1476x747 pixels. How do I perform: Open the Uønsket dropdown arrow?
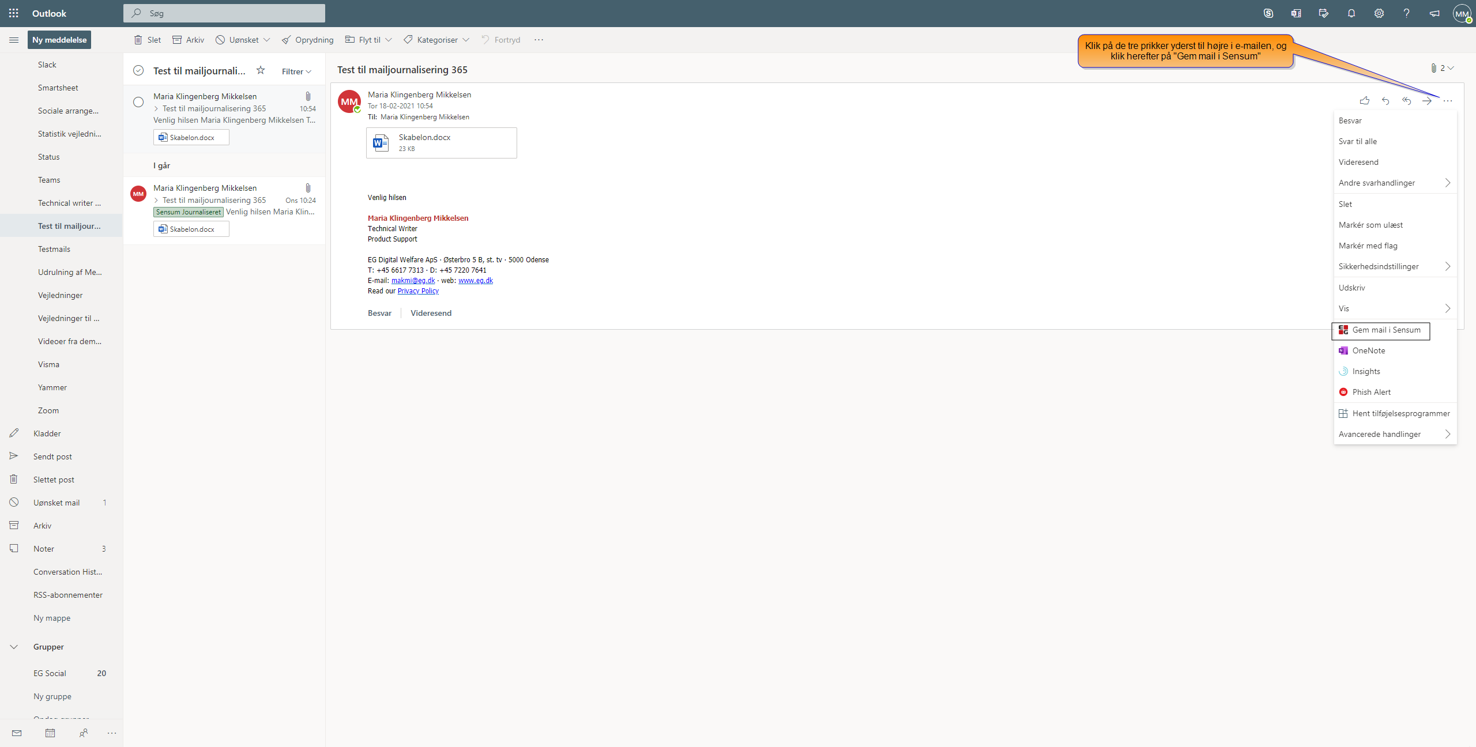(x=266, y=40)
